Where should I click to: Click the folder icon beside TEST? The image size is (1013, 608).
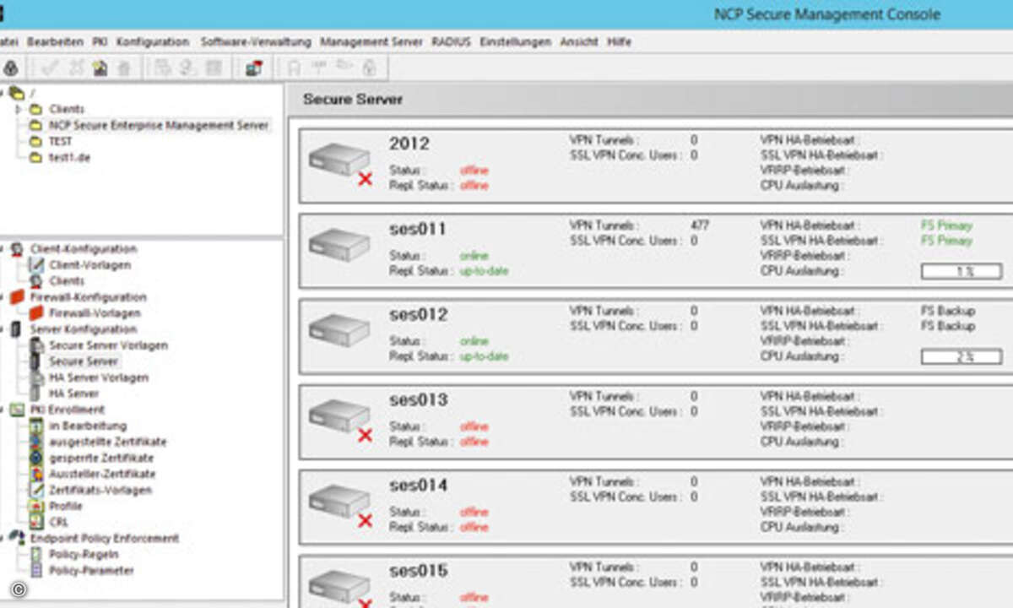35,142
